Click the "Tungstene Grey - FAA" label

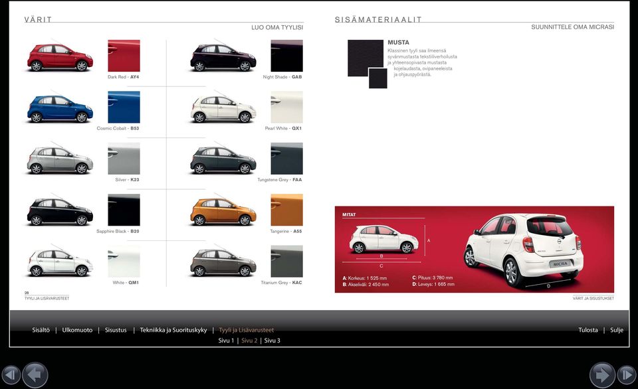[x=280, y=180]
